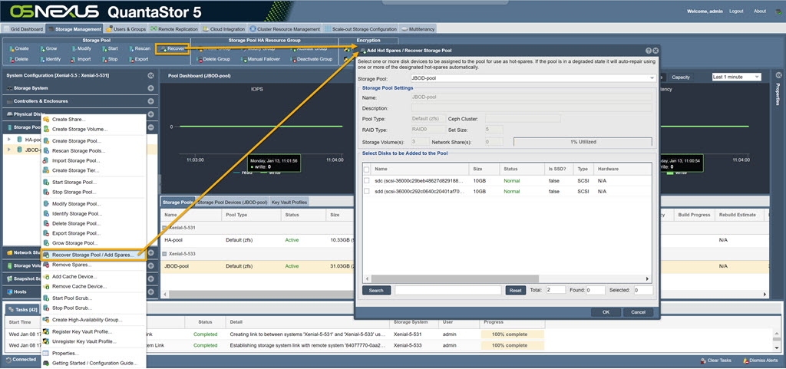This screenshot has height=369, width=786.
Task: Open the Cloud Integration tab
Action: click(x=224, y=29)
